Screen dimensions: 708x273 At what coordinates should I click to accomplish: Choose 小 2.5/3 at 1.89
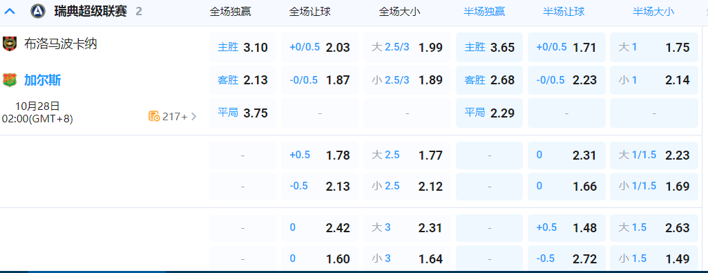point(407,80)
